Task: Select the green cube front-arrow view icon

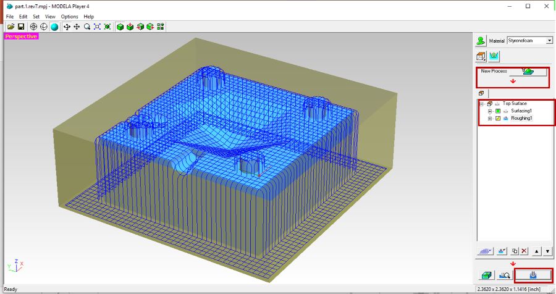Action: point(140,27)
